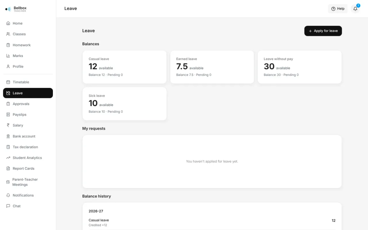Select the Earned leave balance card
Image resolution: width=368 pixels, height=230 pixels.
click(212, 67)
